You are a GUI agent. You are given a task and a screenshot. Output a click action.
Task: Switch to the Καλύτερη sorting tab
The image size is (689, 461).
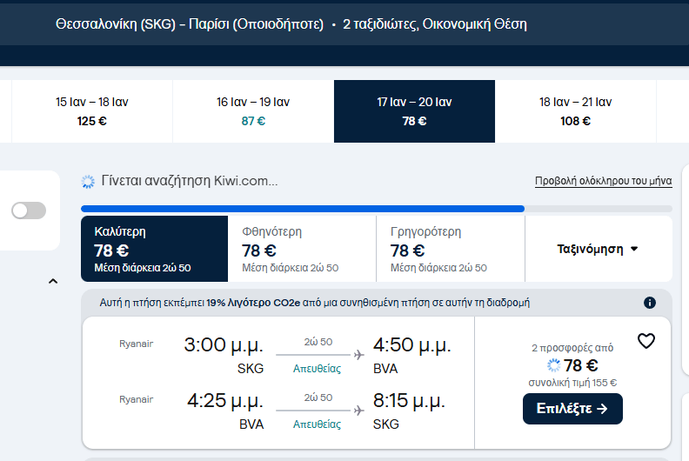154,249
